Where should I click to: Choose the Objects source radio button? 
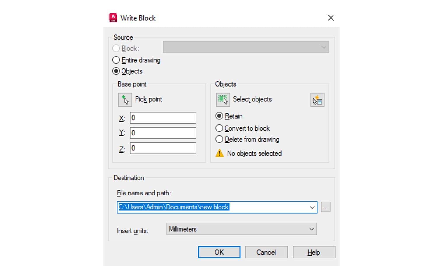tap(116, 71)
